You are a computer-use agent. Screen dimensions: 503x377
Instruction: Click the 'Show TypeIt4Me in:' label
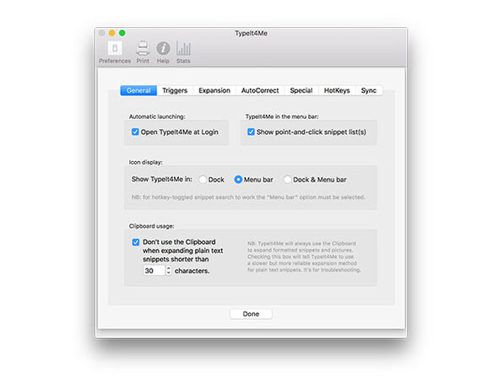(162, 179)
